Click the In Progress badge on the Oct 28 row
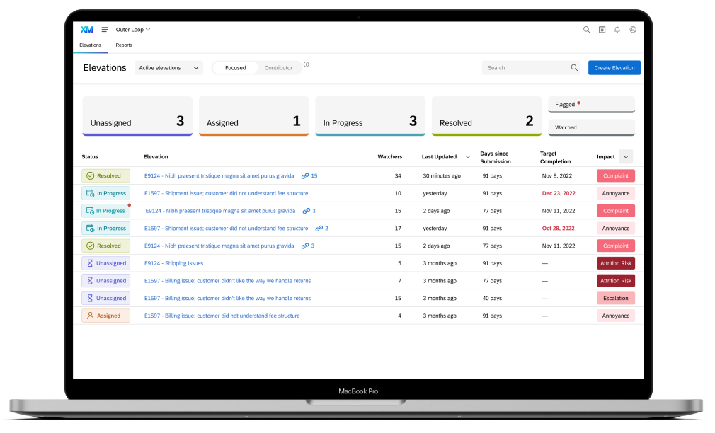The image size is (715, 433). pyautogui.click(x=105, y=229)
